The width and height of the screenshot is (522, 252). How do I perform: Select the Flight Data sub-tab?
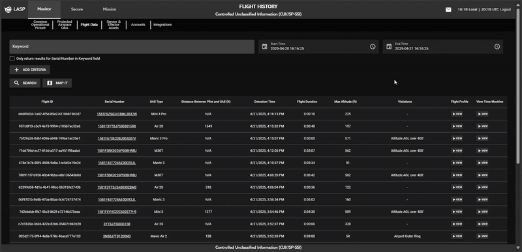89,25
